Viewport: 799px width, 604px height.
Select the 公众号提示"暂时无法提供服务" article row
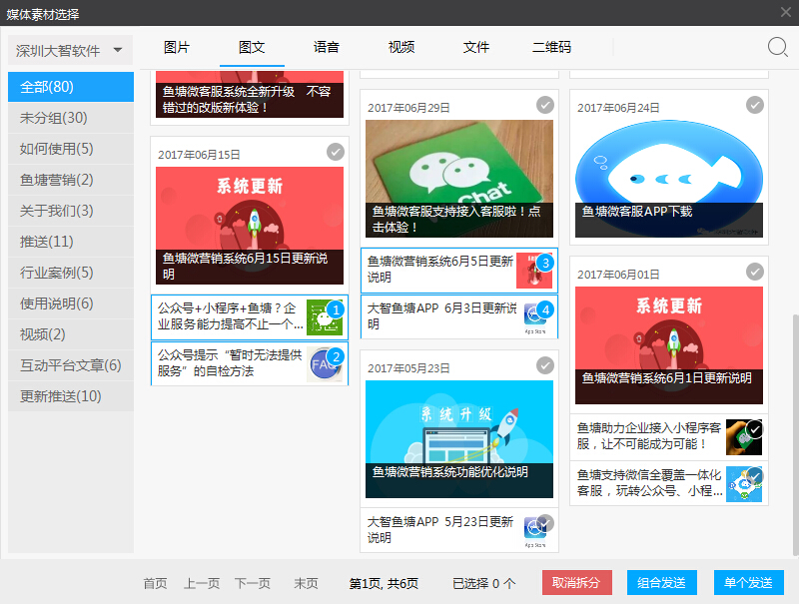tap(250, 363)
